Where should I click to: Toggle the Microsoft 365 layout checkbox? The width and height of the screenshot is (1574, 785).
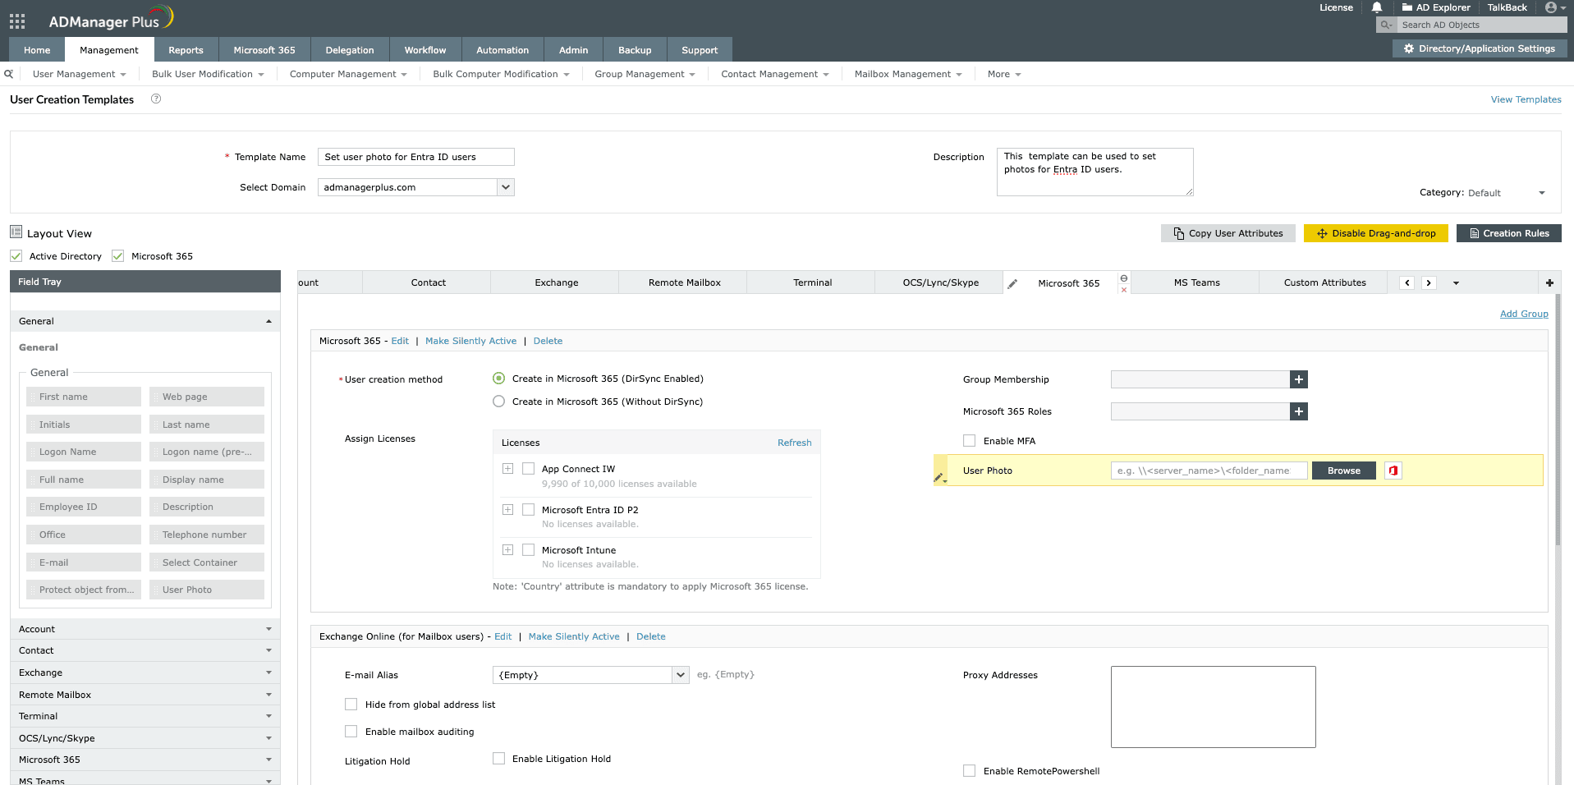(x=118, y=256)
